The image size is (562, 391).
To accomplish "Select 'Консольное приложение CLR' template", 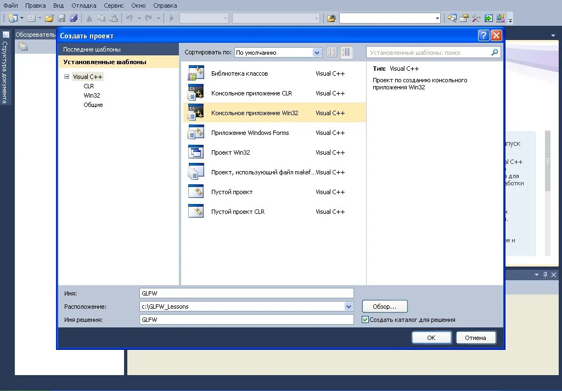I will point(274,93).
